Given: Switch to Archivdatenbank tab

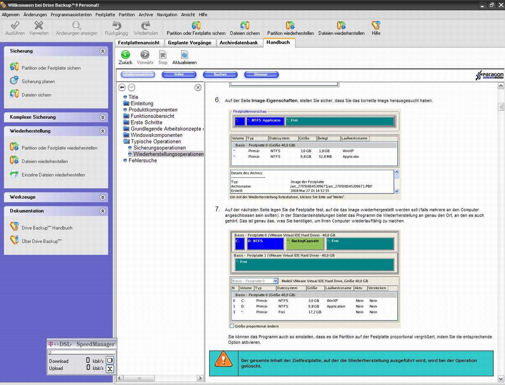Looking at the screenshot, I should pyautogui.click(x=239, y=42).
